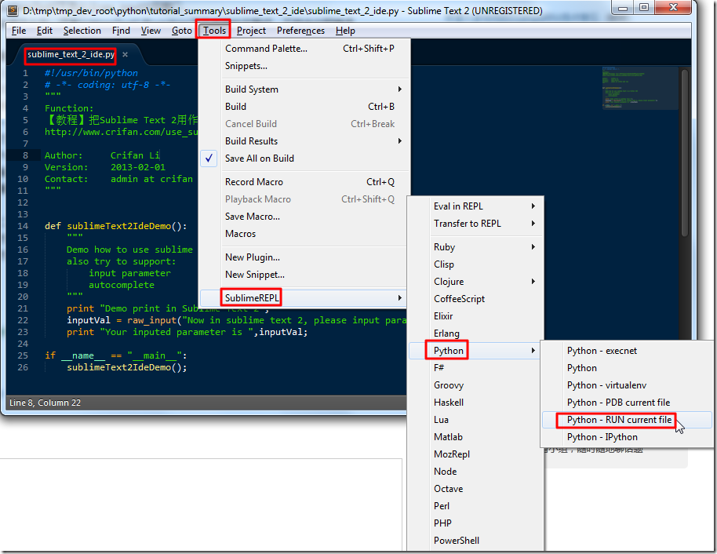Start a PowerShell REPL
Image resolution: width=717 pixels, height=554 pixels.
[x=456, y=540]
